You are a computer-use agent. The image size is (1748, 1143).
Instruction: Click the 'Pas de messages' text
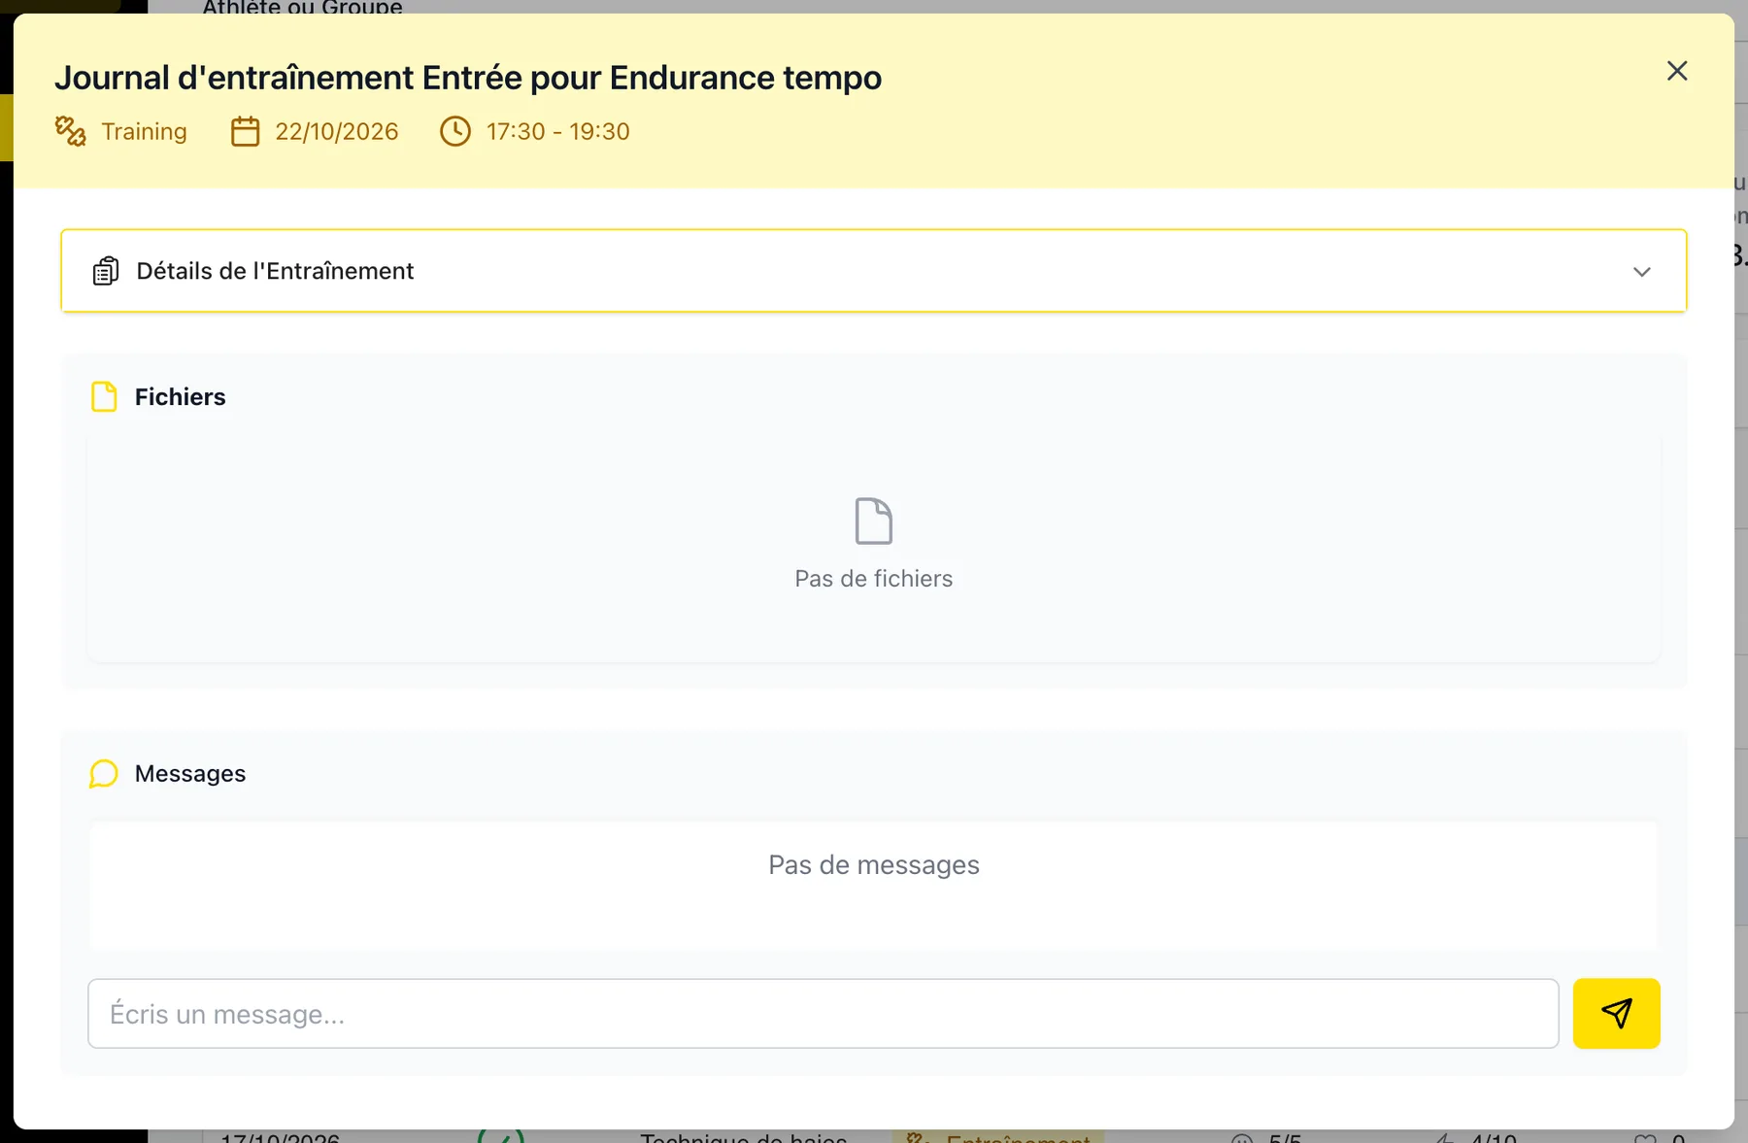click(x=874, y=865)
